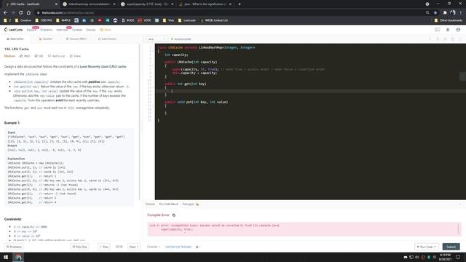The image size is (466, 262).
Task: Open the Windows notification center
Action: tap(458, 257)
